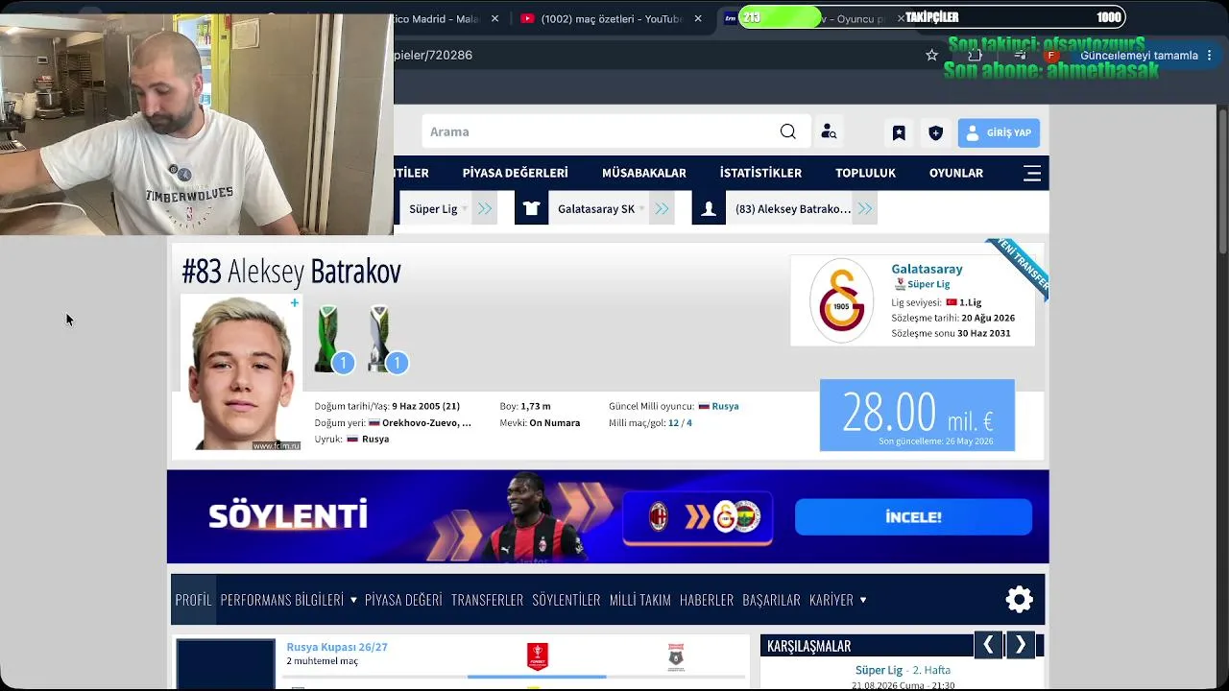The image size is (1229, 691).
Task: Click the Galatasaray club crest
Action: (841, 300)
